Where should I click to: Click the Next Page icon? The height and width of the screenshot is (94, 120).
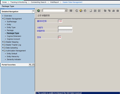(114, 11)
